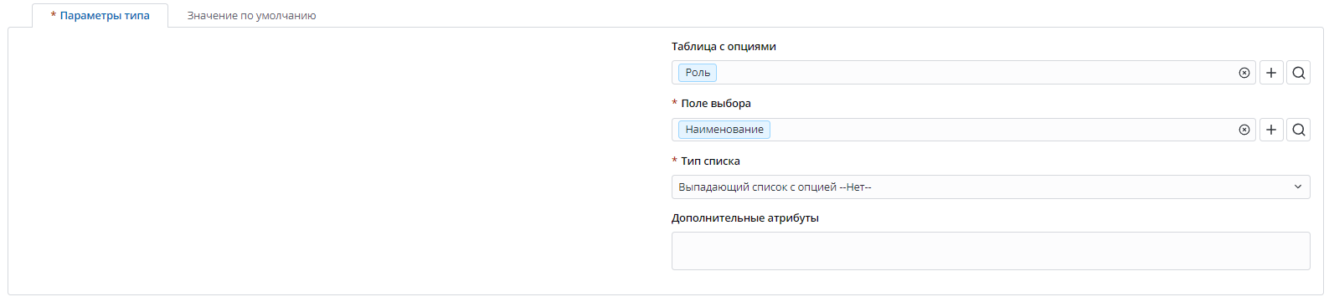Focus the Дополнительные атрибуты text area
Screen dimensions: 1329x307
click(991, 251)
